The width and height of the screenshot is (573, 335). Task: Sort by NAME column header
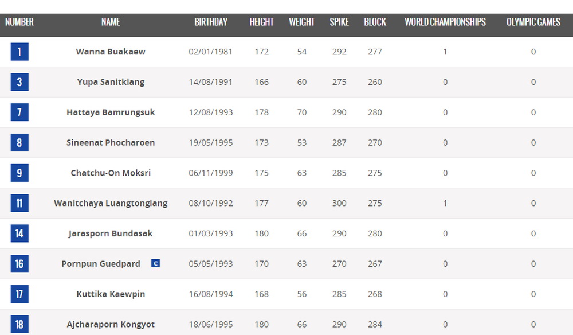(x=111, y=22)
